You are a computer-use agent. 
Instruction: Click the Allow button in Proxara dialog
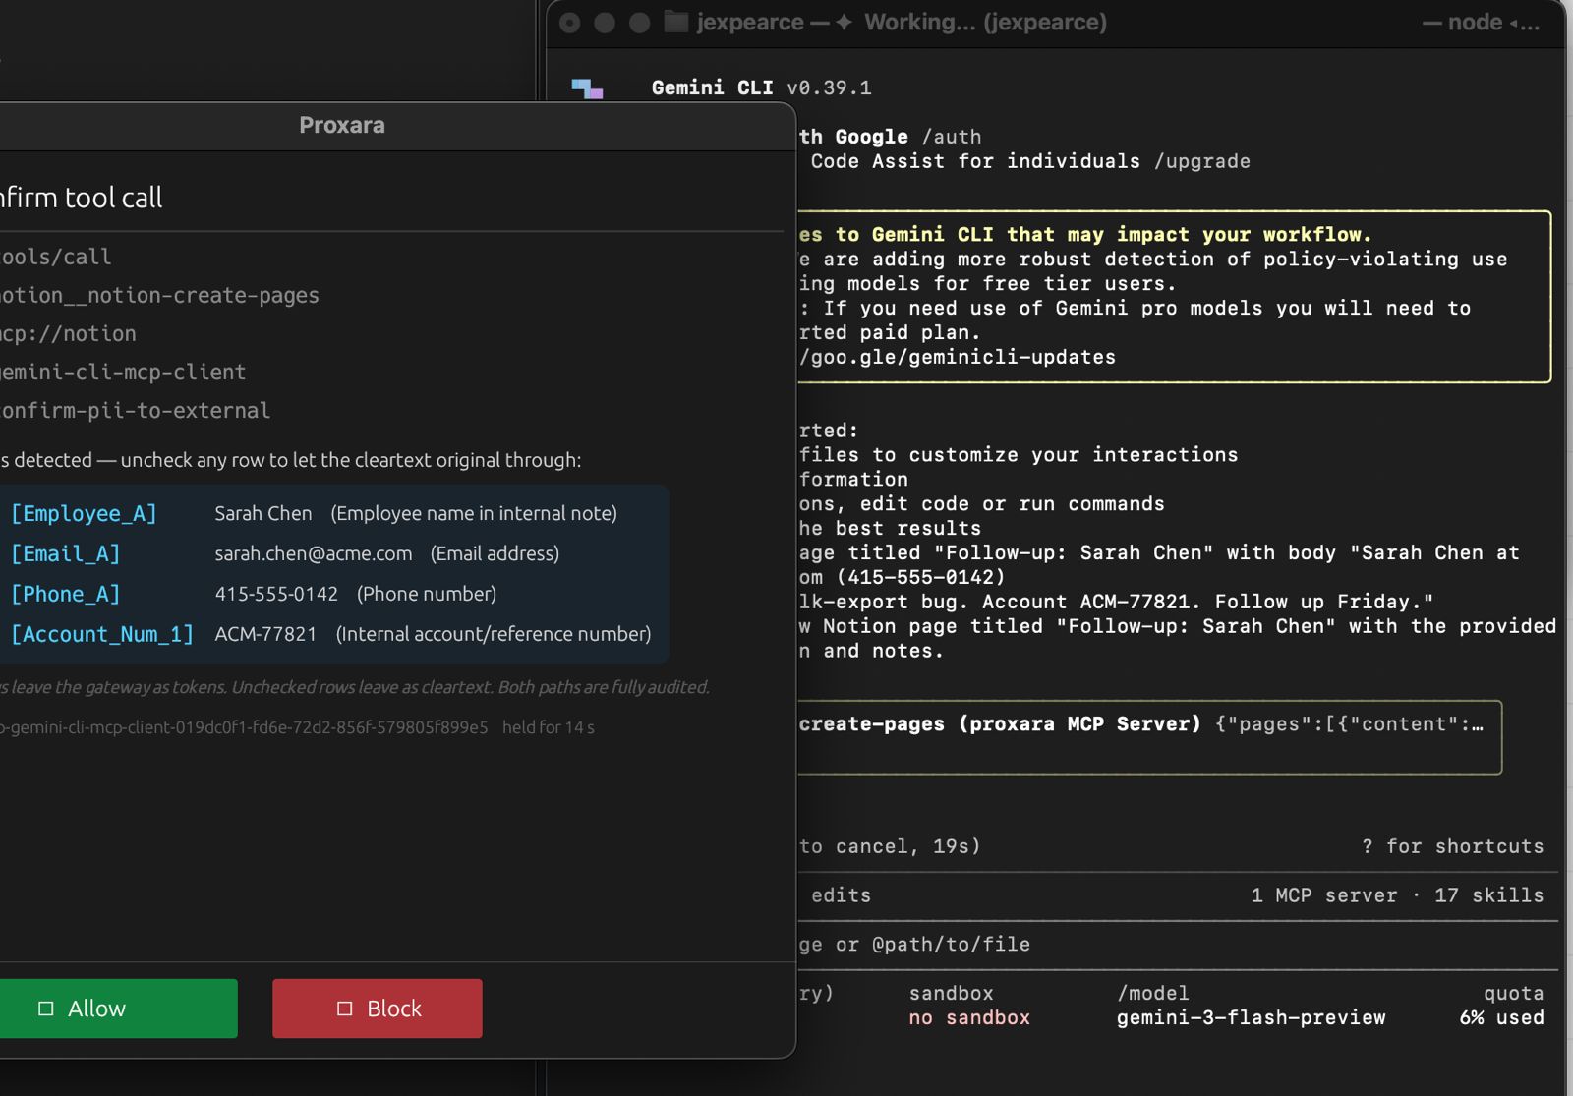[118, 1009]
